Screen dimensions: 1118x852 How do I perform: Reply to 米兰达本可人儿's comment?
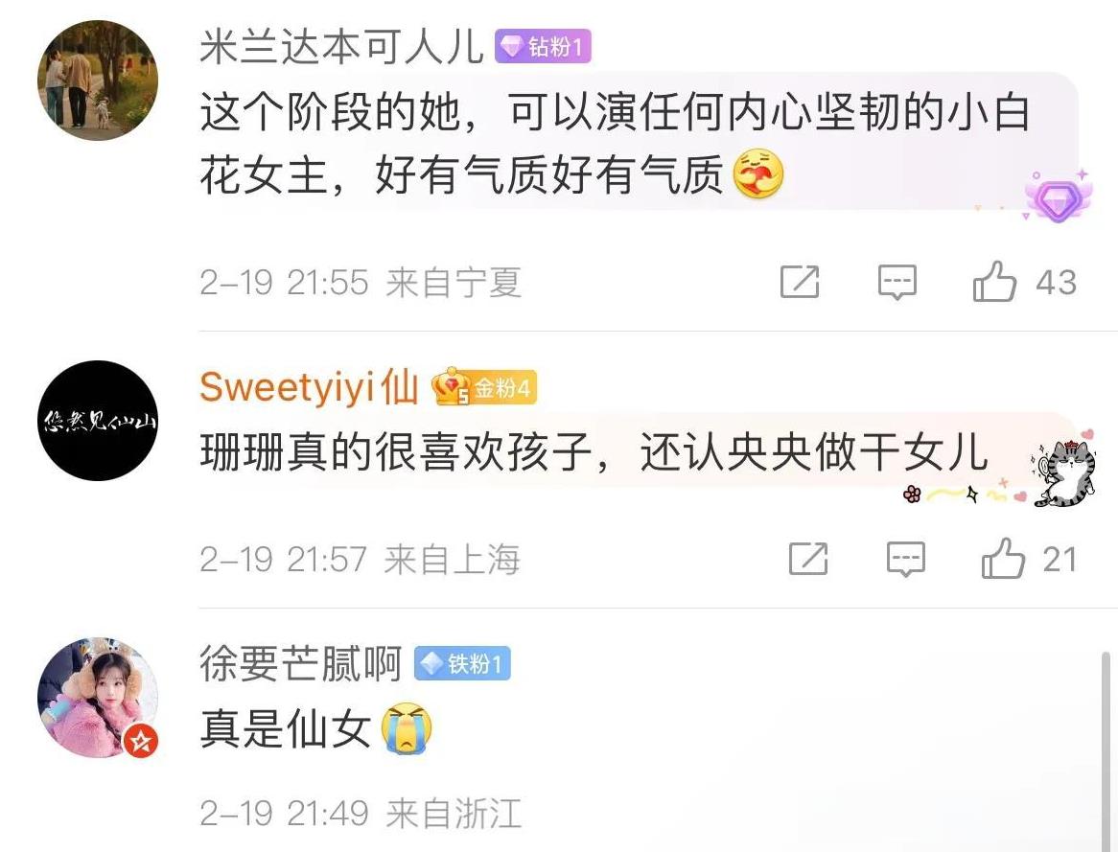(x=897, y=283)
